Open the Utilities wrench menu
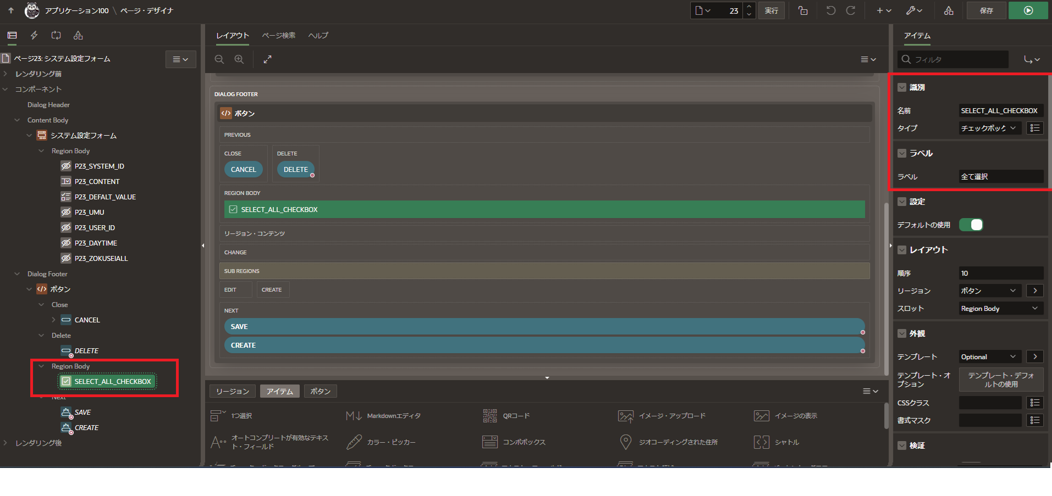Image resolution: width=1052 pixels, height=496 pixels. pos(914,10)
